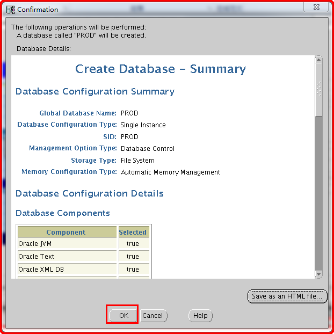Screen dimensions: 334x334
Task: Open Help for this confirmation
Action: (x=200, y=315)
